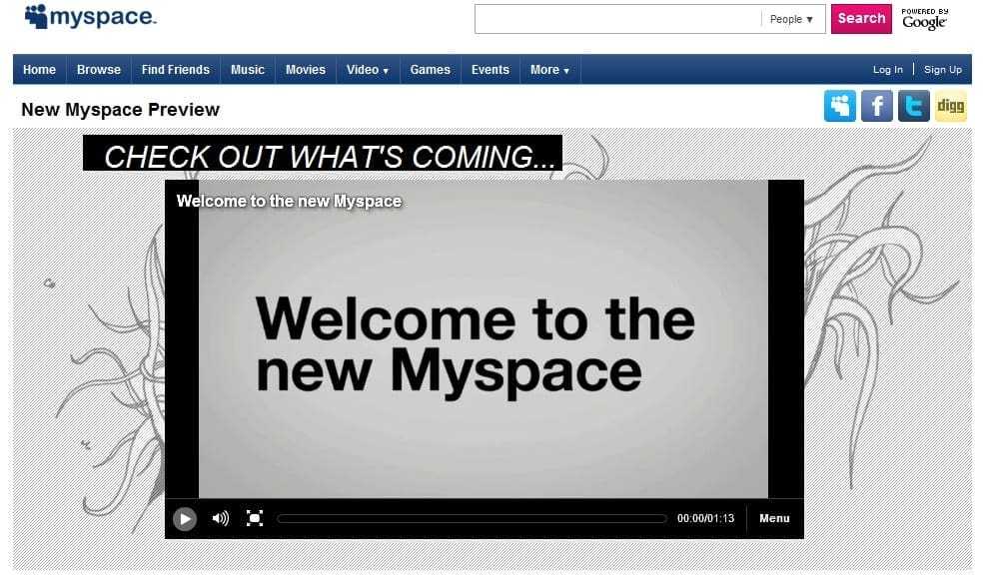Share page on Facebook icon
Screen dimensions: 988x578
877,106
